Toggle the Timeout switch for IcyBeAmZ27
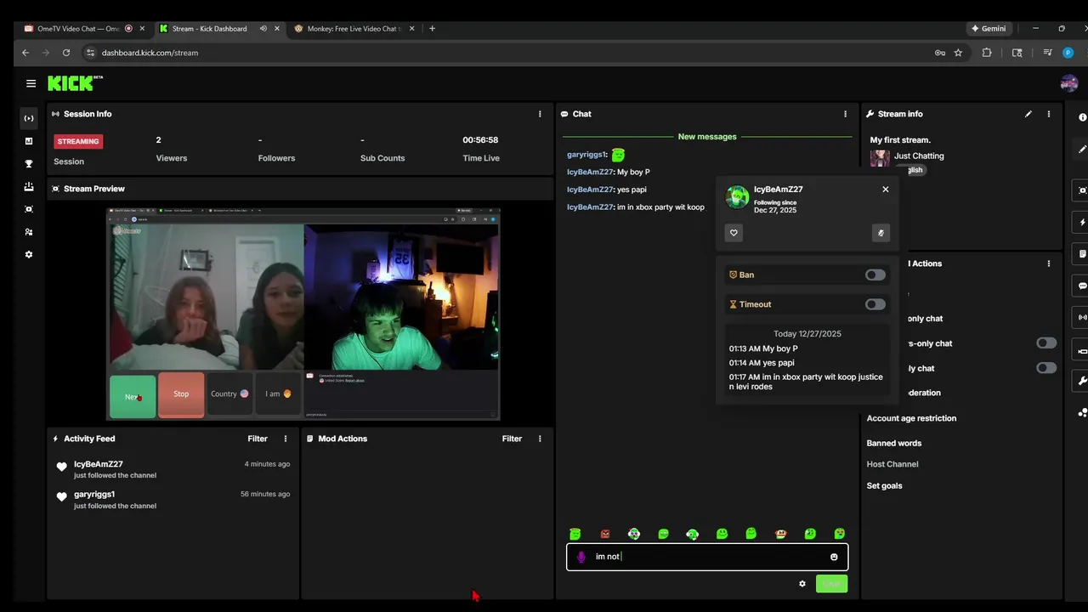Screen dimensions: 1088x612 click(875, 304)
